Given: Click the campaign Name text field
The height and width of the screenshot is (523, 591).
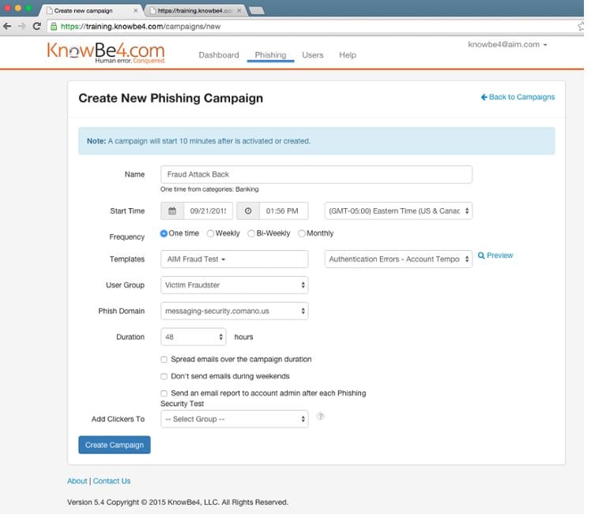Looking at the screenshot, I should point(316,174).
